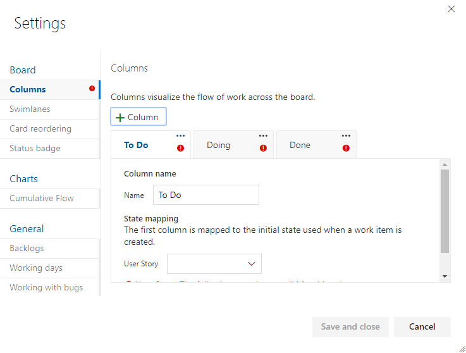The image size is (466, 353).
Task: Click the error icon on Doing tab
Action: click(263, 148)
